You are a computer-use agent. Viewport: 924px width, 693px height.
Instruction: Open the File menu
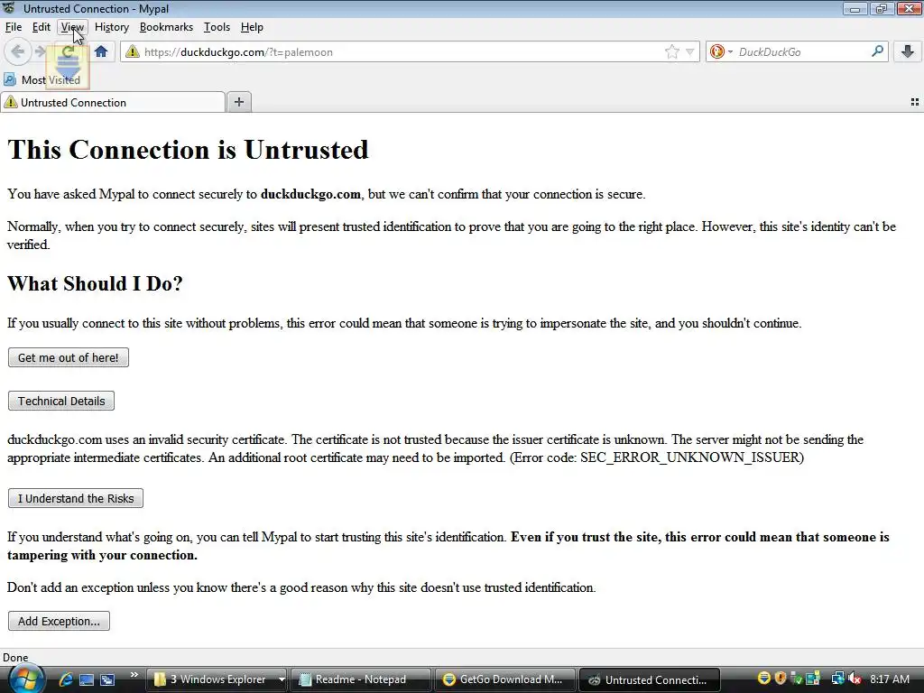13,27
